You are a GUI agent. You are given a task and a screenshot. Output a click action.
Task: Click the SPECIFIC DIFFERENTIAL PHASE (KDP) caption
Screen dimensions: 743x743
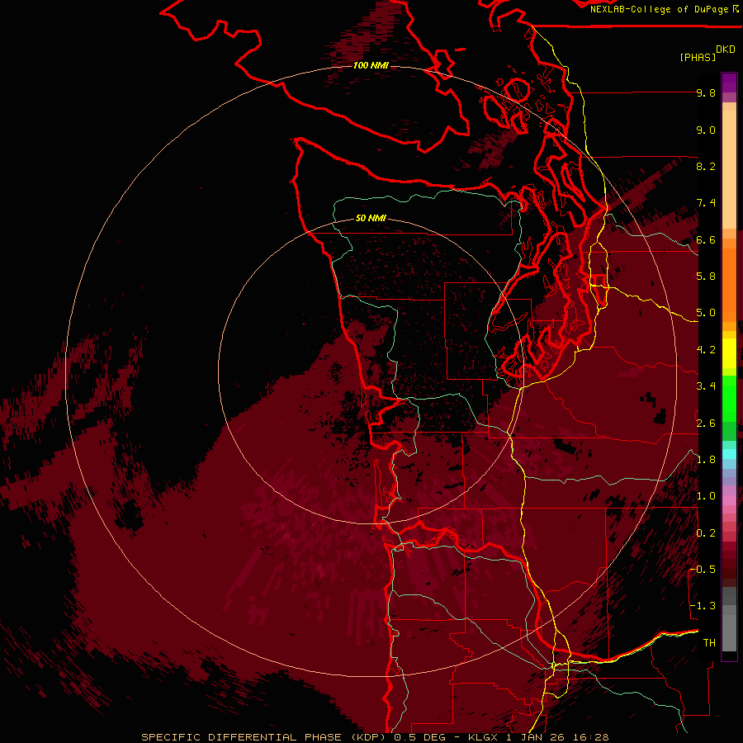[263, 737]
